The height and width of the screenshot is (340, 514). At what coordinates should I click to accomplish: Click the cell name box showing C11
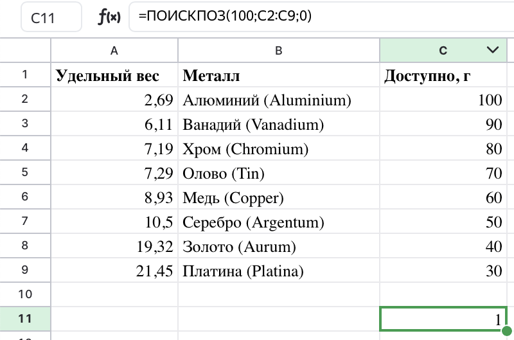pos(51,17)
